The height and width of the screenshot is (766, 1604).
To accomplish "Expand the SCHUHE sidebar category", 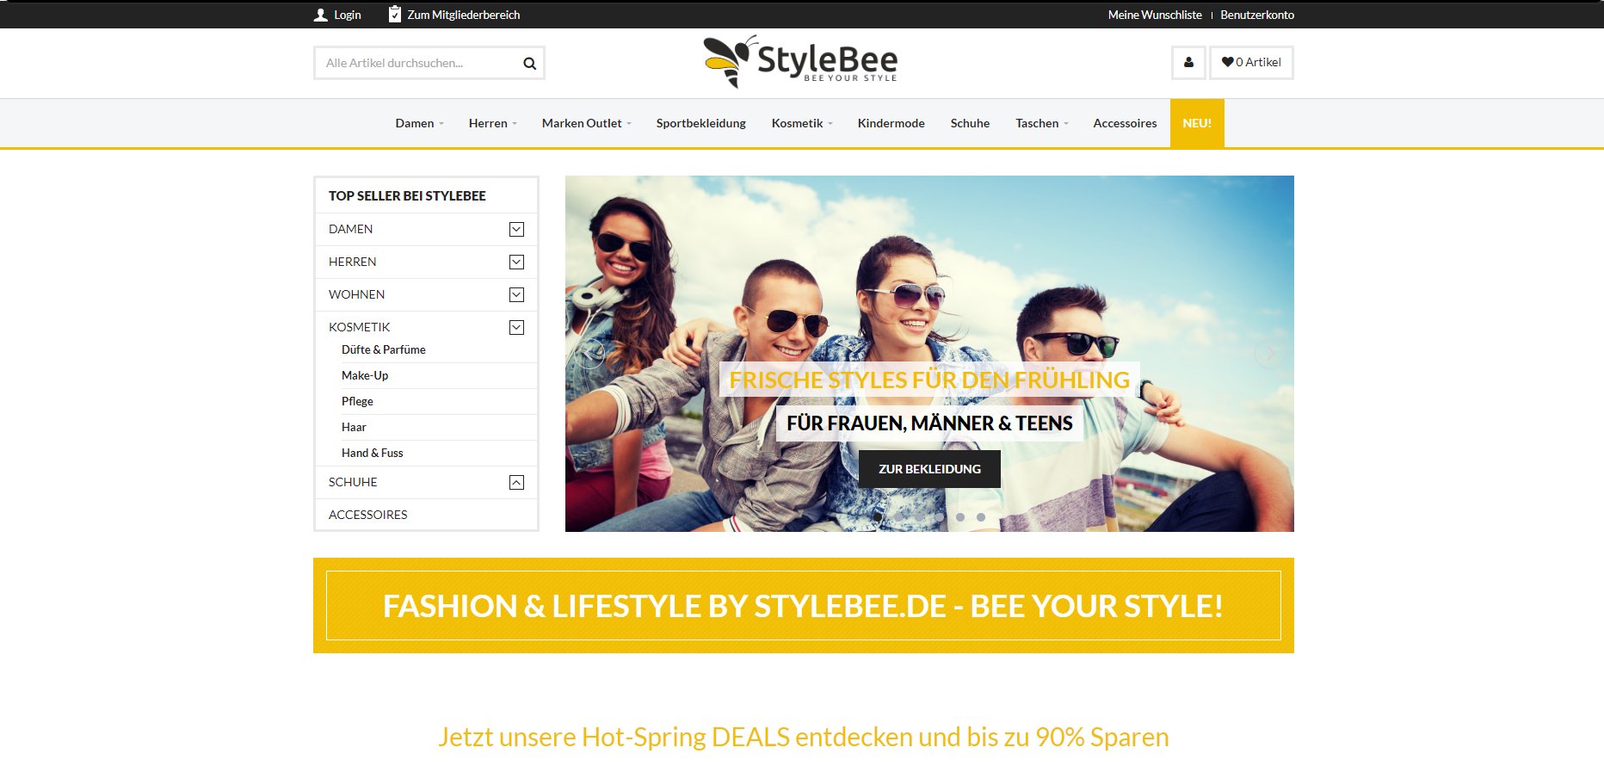I will (516, 482).
